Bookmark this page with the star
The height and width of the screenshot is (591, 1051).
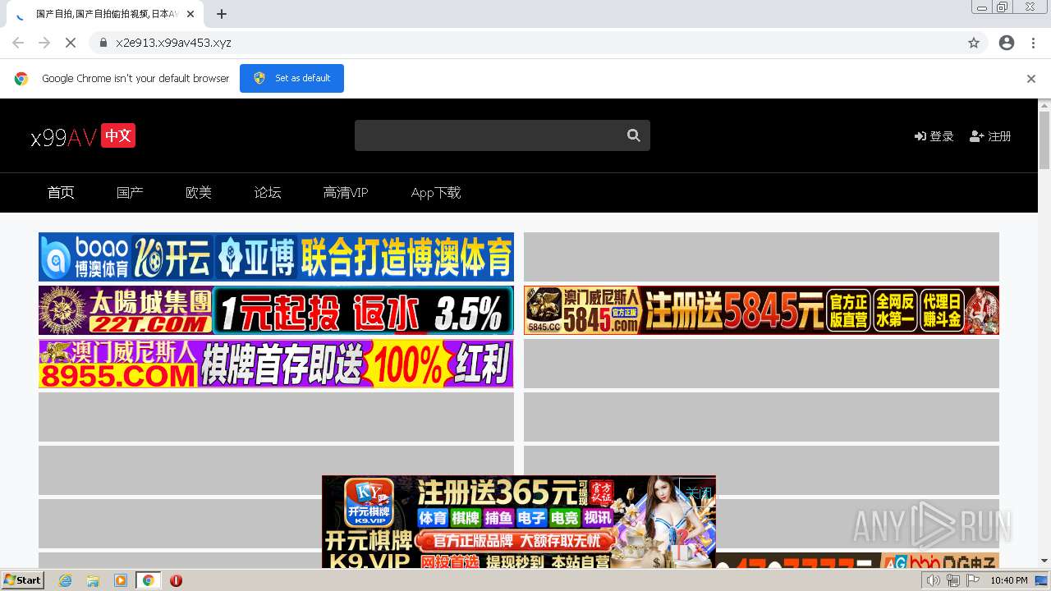pyautogui.click(x=974, y=43)
